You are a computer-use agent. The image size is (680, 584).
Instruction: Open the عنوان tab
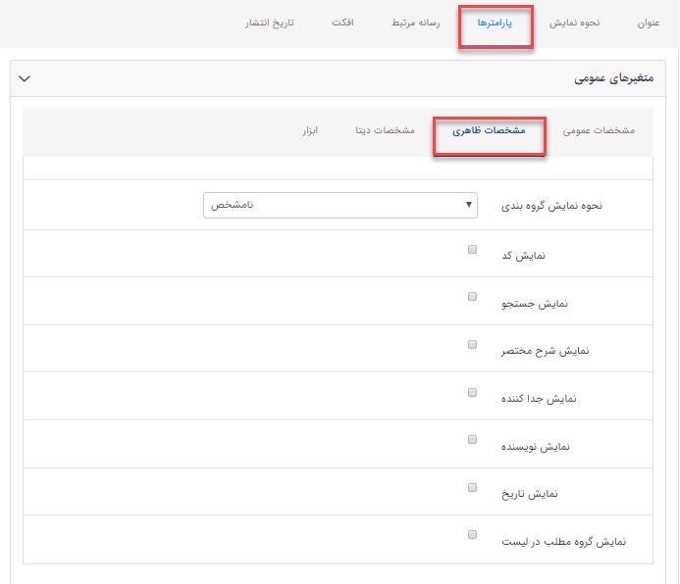[649, 23]
